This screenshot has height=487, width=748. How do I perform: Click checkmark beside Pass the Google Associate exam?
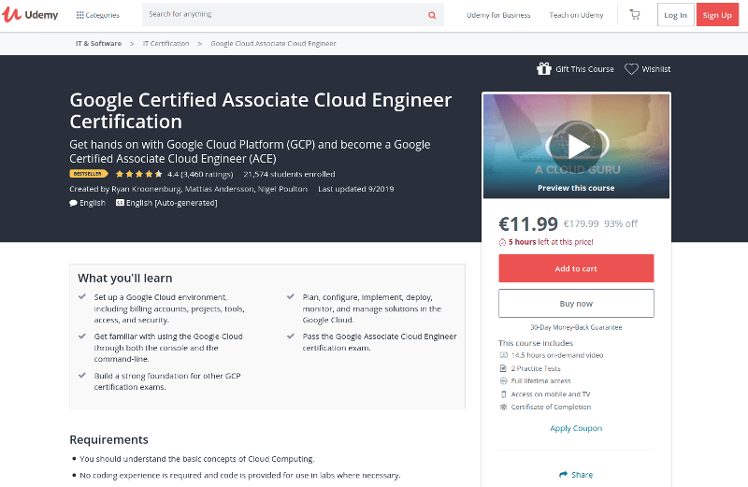(291, 336)
